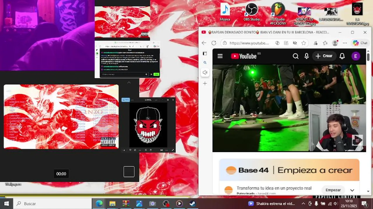Image resolution: width=373 pixels, height=209 pixels.
Task: Open Edge favorites list icon
Action: tap(325, 43)
